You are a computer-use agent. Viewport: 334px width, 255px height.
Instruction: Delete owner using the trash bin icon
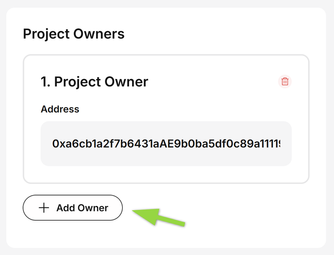(x=285, y=81)
